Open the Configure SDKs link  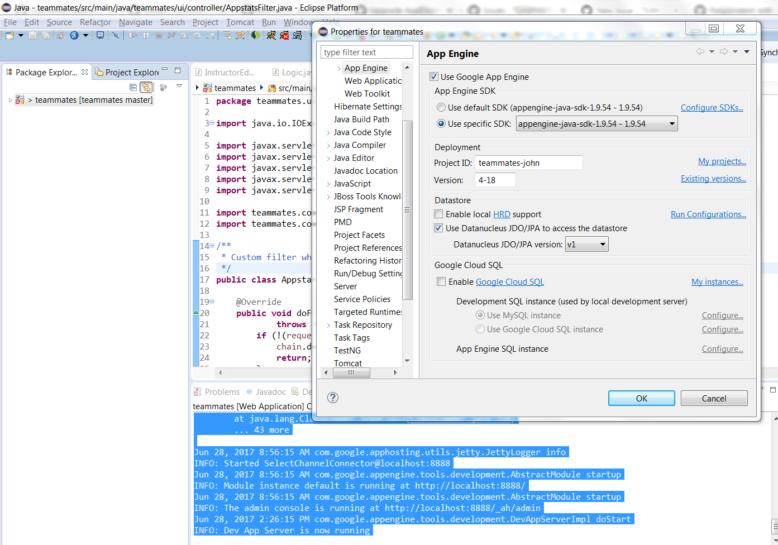pyautogui.click(x=712, y=107)
